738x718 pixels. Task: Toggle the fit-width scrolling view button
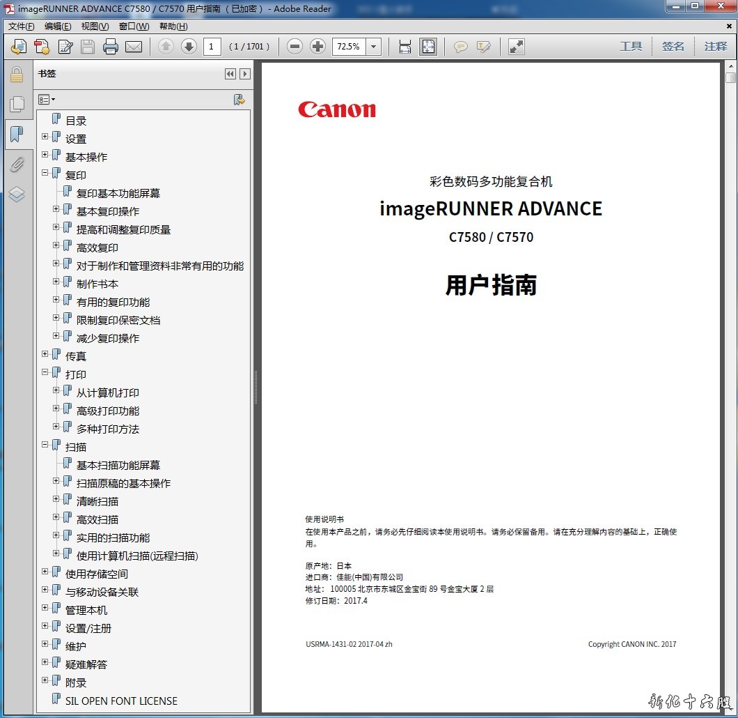[x=405, y=47]
